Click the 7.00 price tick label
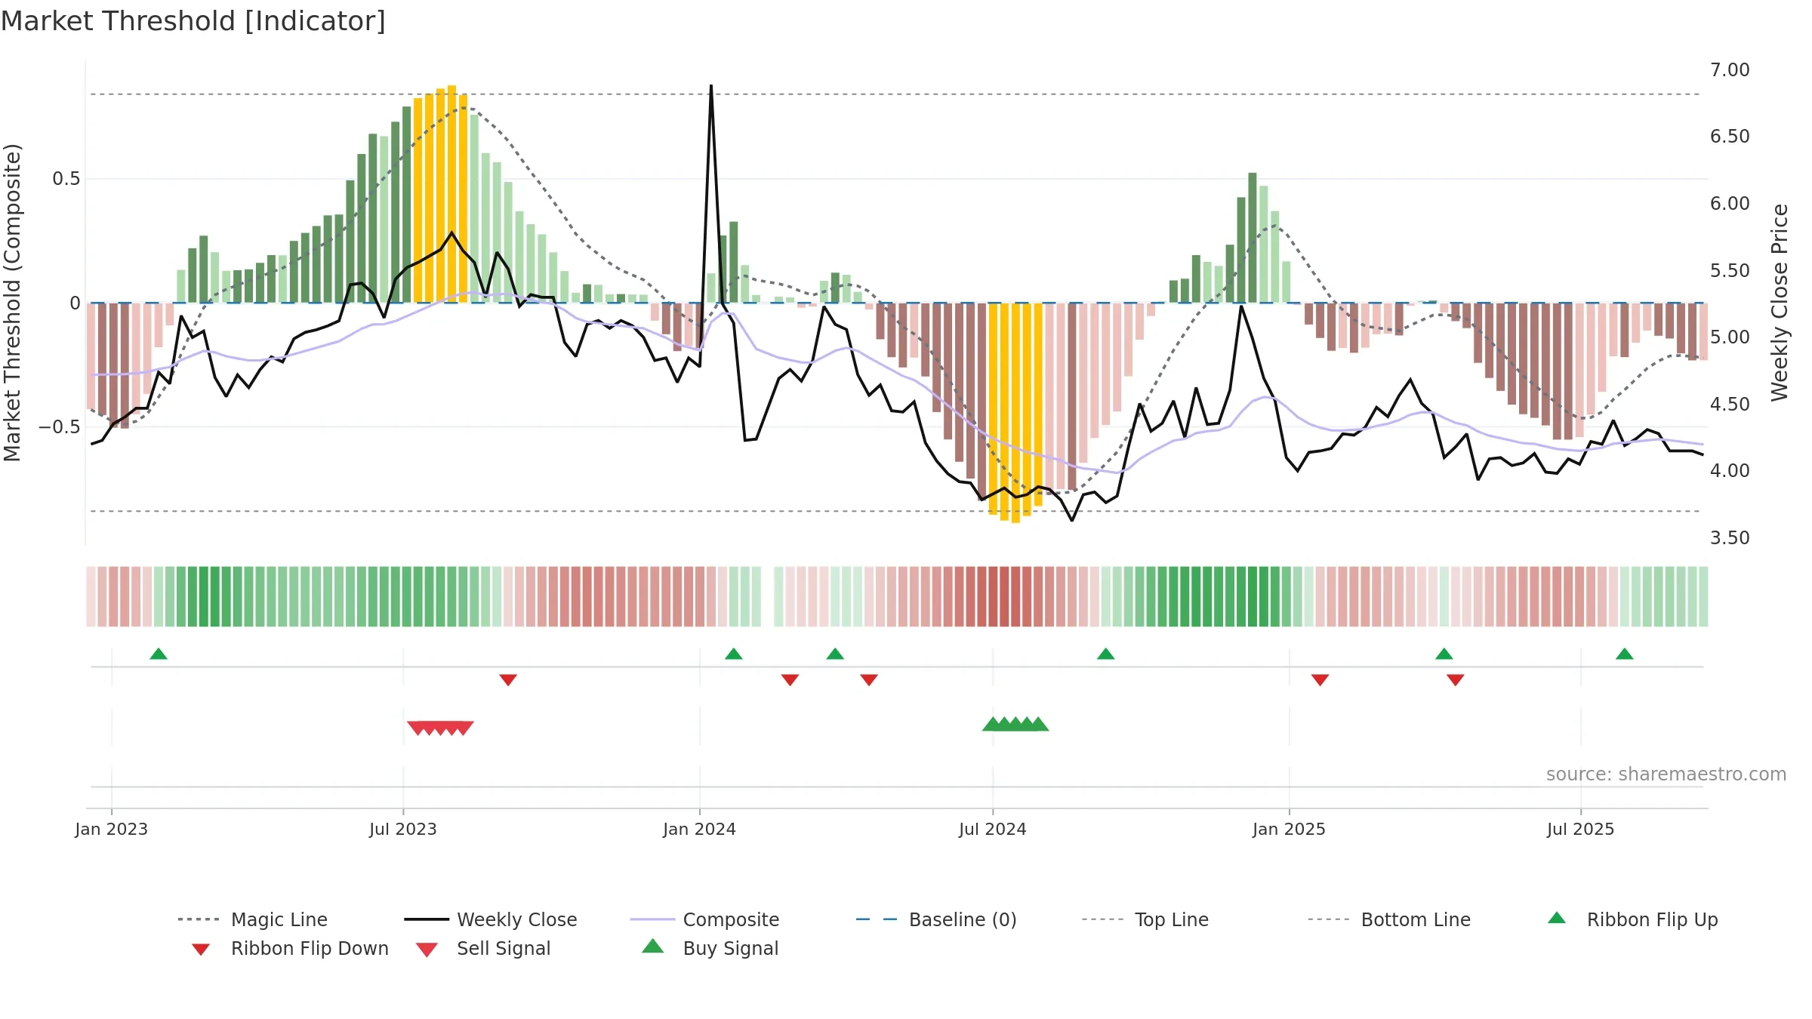The width and height of the screenshot is (1812, 1019). pyautogui.click(x=1730, y=70)
